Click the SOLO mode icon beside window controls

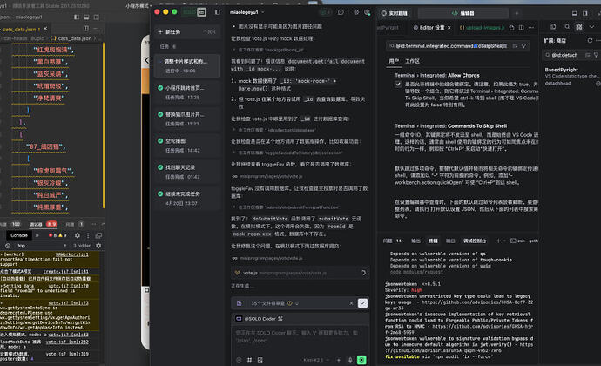(x=201, y=12)
